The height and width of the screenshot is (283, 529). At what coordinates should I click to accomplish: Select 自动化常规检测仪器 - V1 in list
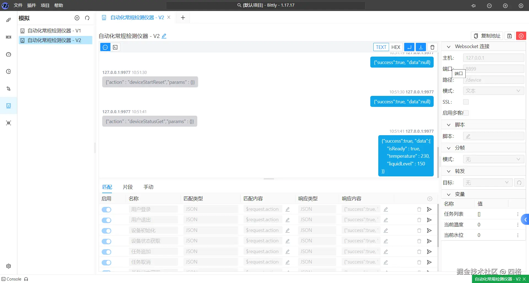pos(55,31)
